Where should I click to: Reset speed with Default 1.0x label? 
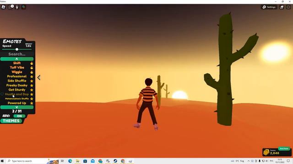click(28, 45)
